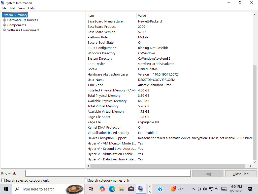The width and height of the screenshot is (258, 194).
Task: Click the horizontal scrollbar thumb
Action: pyautogui.click(x=167, y=166)
